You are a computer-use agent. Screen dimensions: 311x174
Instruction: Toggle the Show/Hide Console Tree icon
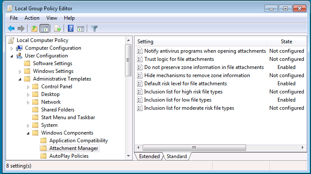click(44, 29)
